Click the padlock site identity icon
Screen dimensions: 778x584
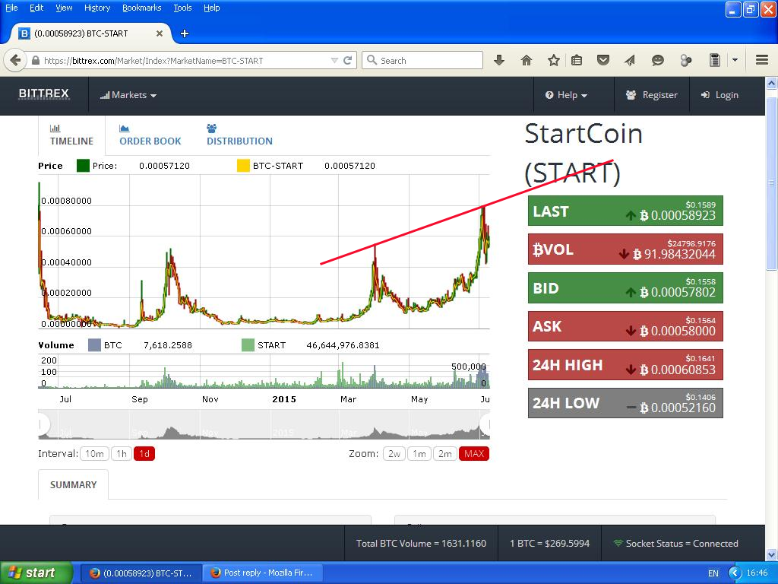[x=35, y=61]
